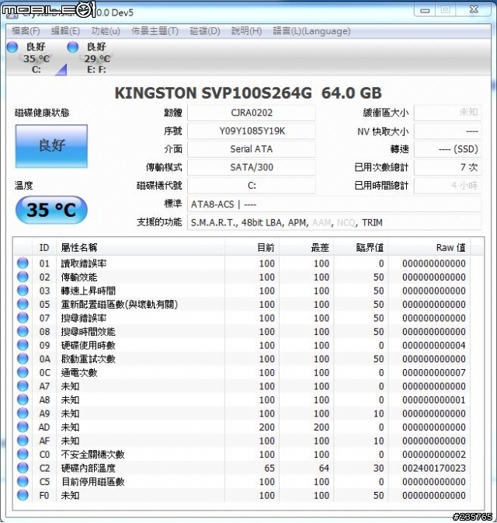The width and height of the screenshot is (497, 523).
Task: Click status icon for attribute 0A 啟動重試次數
Action: click(23, 359)
